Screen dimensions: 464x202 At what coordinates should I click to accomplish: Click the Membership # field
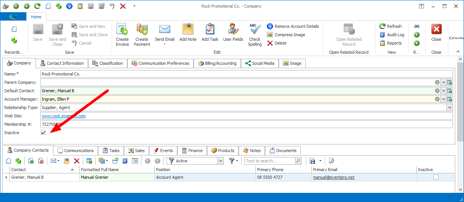coord(247,124)
